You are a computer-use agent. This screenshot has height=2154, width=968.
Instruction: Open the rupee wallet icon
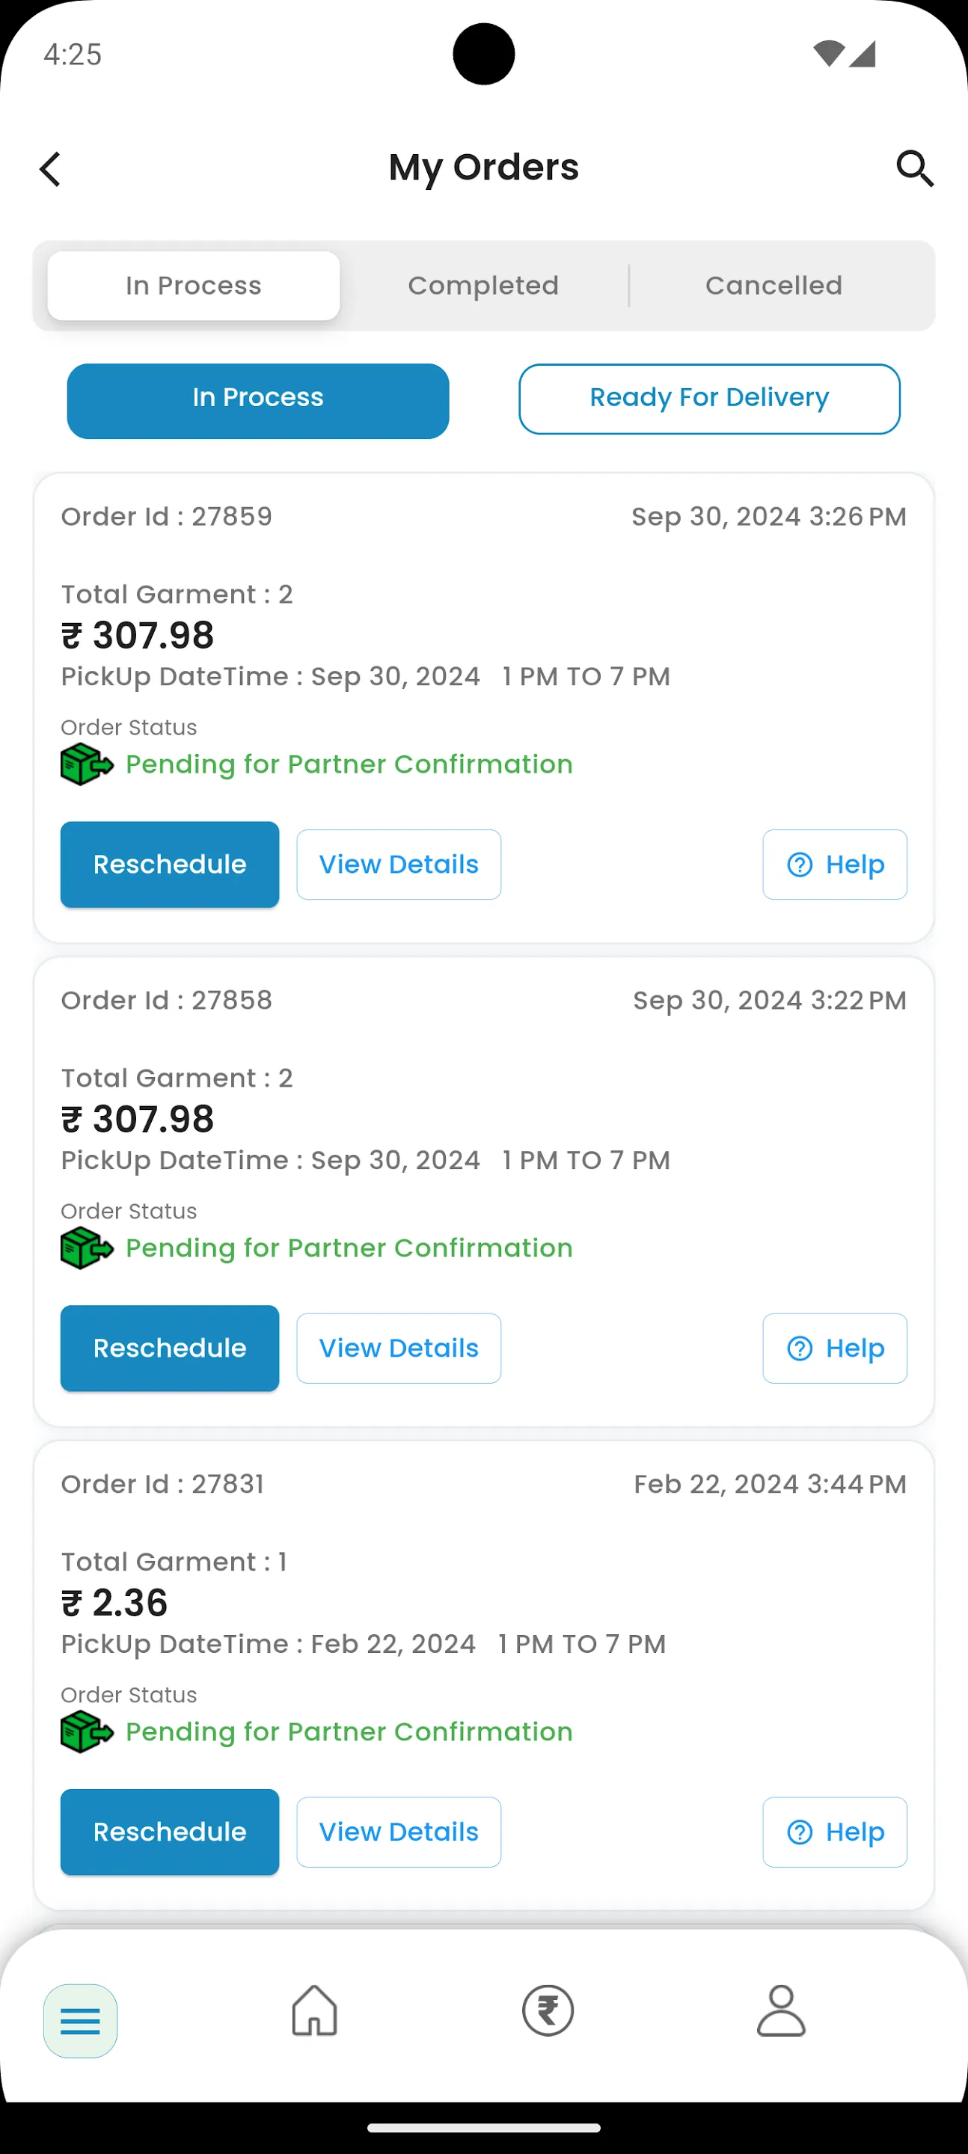click(548, 2010)
